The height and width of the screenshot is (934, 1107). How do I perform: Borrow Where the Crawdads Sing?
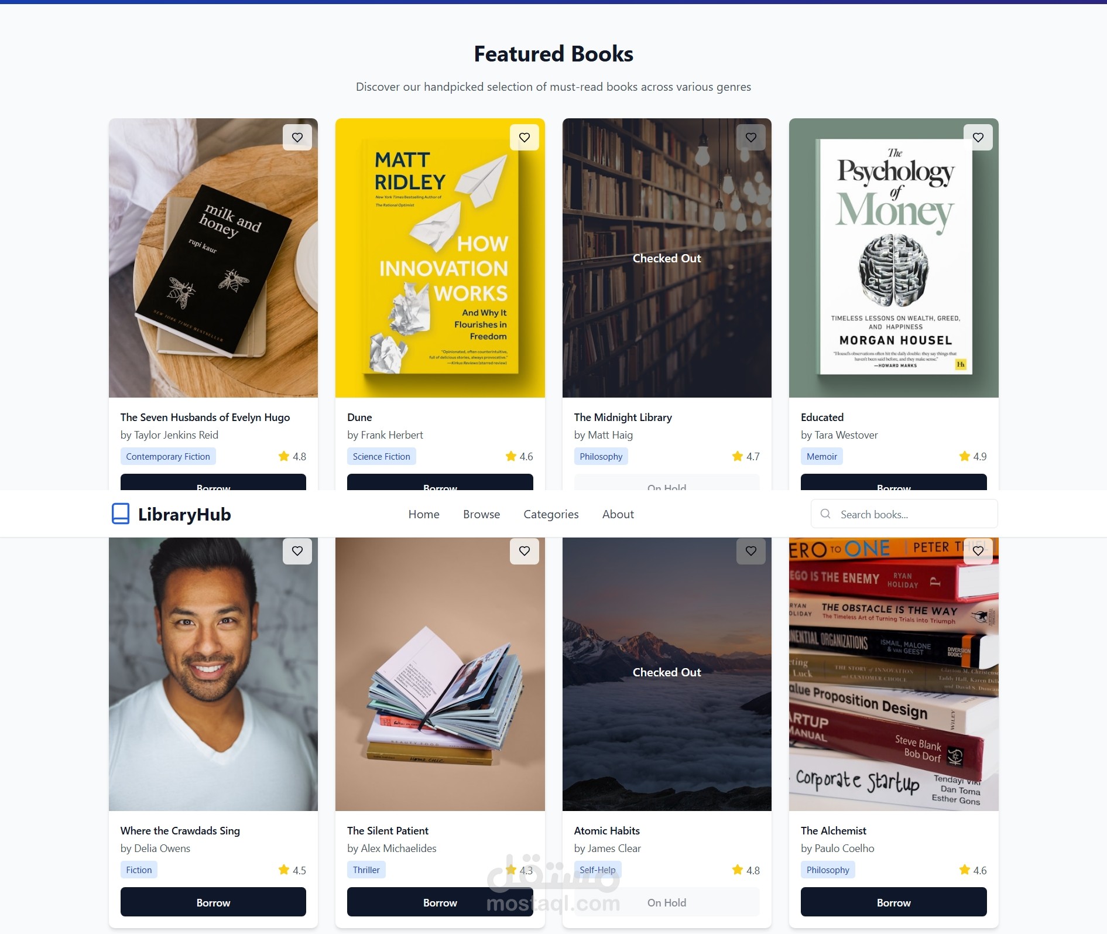213,902
